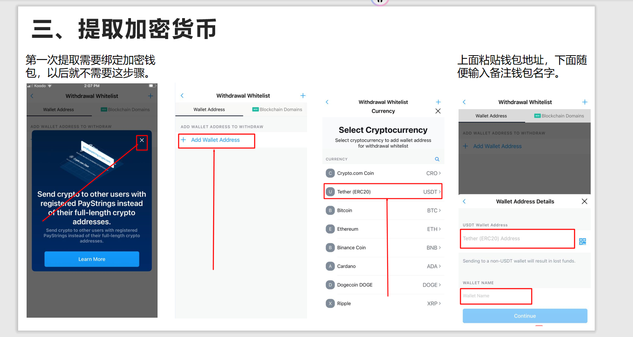Tap plus icon in fourth screen header
Screen dimensions: 633x337
pyautogui.click(x=585, y=102)
